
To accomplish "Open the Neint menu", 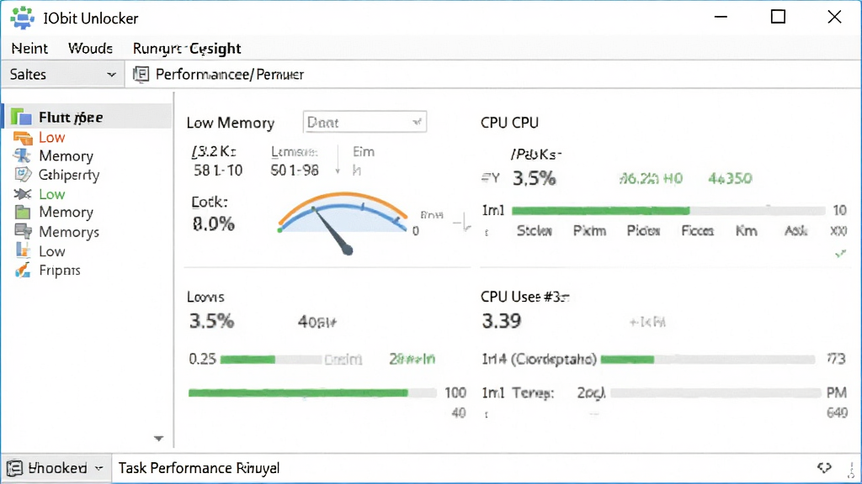I will coord(29,48).
